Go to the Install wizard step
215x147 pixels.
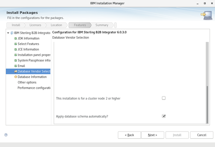[16, 25]
